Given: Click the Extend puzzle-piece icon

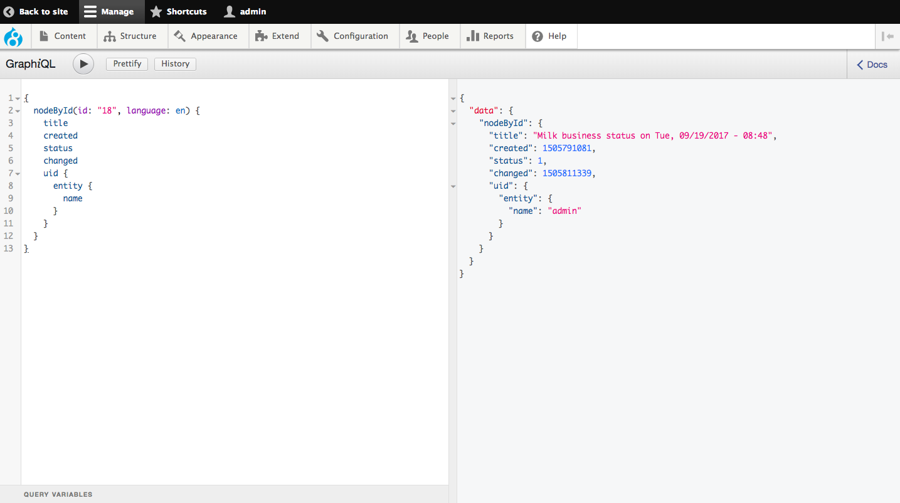Looking at the screenshot, I should pos(260,36).
